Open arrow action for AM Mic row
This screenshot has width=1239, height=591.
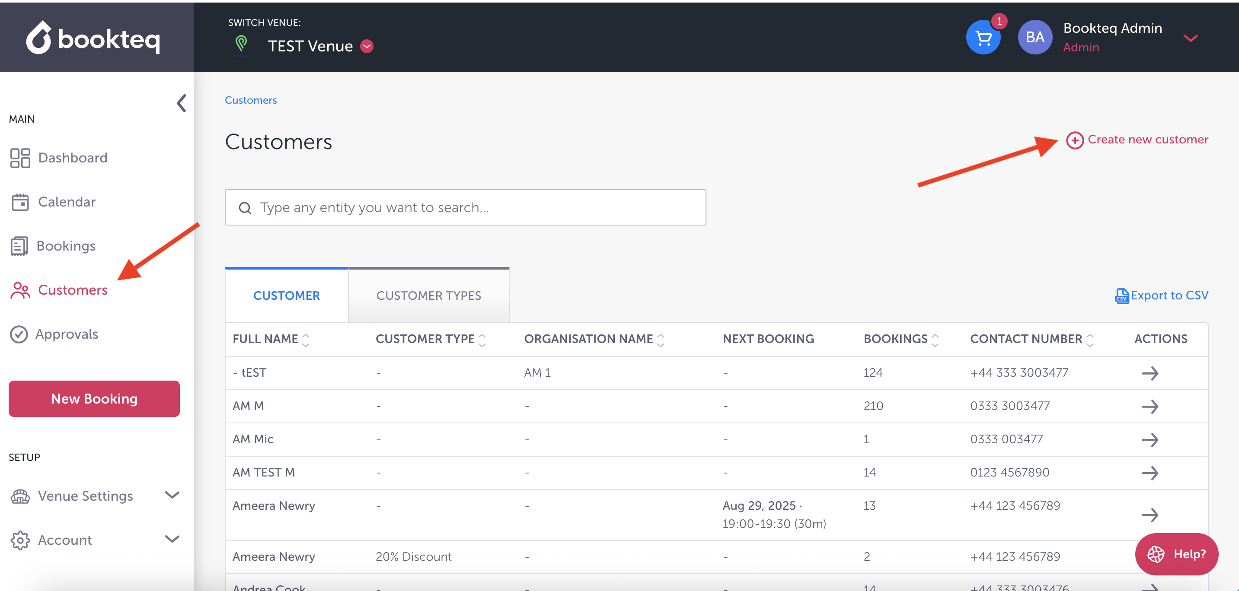click(x=1150, y=439)
